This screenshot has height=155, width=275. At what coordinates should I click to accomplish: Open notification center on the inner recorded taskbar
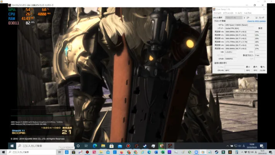point(261,146)
